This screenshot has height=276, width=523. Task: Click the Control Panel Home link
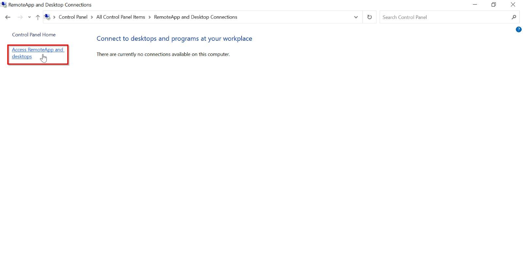pyautogui.click(x=34, y=35)
